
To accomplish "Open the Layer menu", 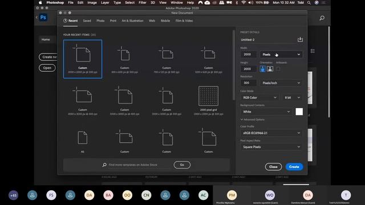I will (105, 2).
